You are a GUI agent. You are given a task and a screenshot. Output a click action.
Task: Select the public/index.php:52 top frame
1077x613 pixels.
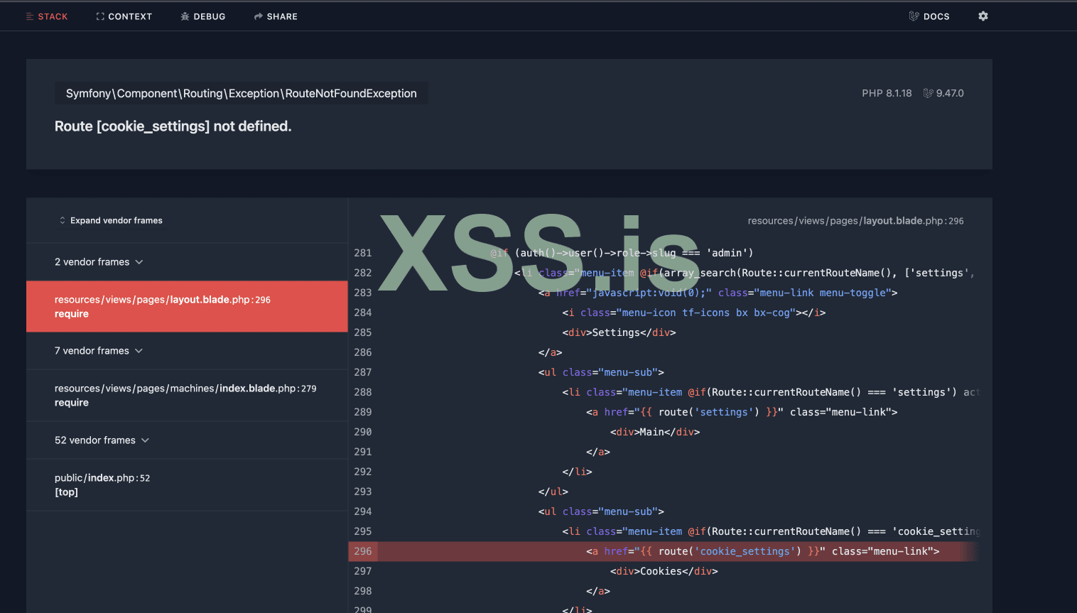tap(187, 485)
